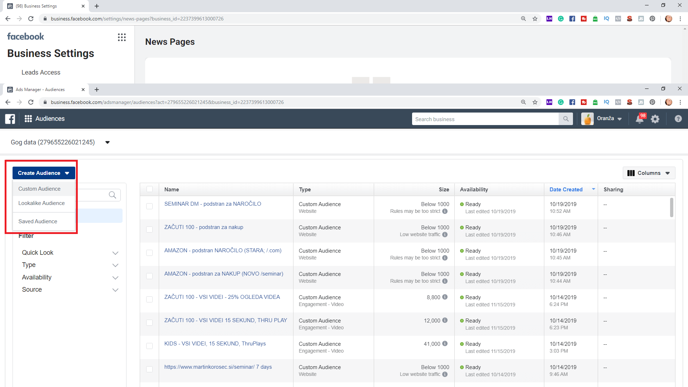Viewport: 688px width, 387px height.
Task: Click the audience search magnifier in left panel
Action: point(113,195)
